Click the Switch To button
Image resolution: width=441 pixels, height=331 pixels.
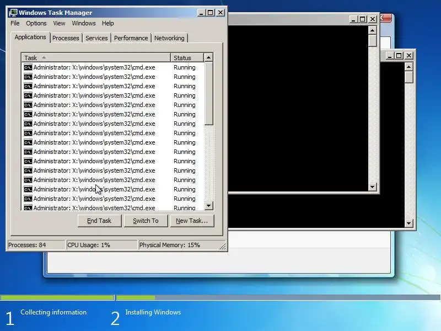pyautogui.click(x=146, y=221)
